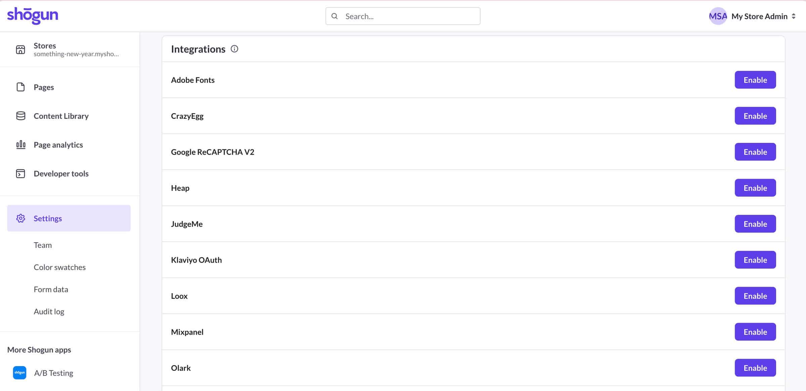Screen dimensions: 806x391
Task: Click the Content Library database icon
Action: coord(20,116)
